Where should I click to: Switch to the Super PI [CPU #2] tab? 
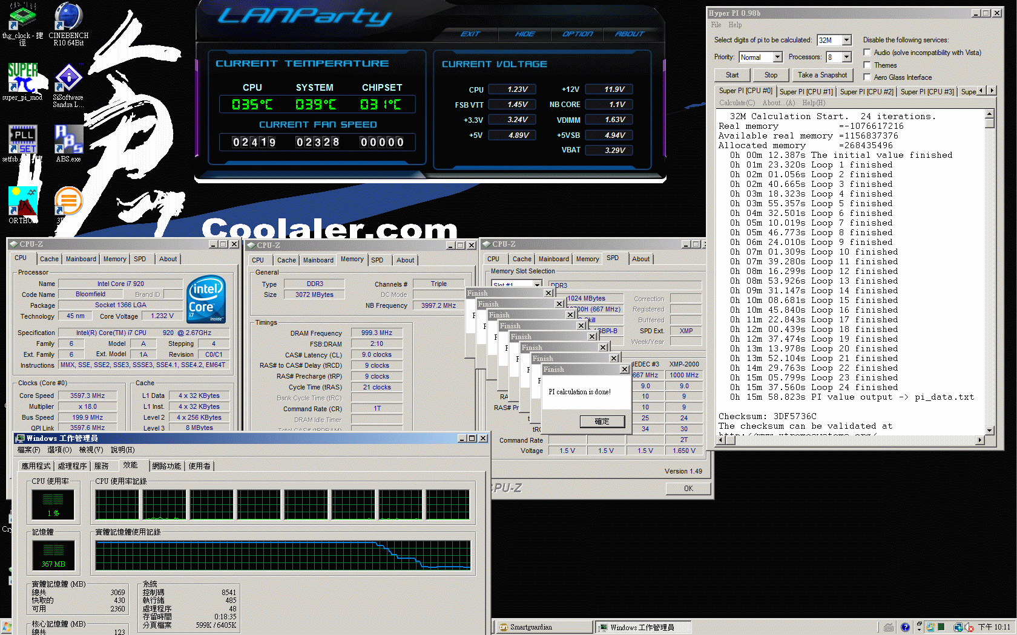pos(867,92)
